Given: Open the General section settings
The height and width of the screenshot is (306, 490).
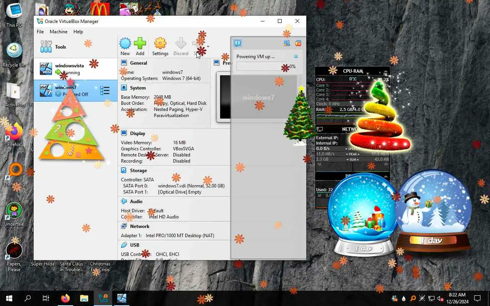Looking at the screenshot, I should pos(139,63).
